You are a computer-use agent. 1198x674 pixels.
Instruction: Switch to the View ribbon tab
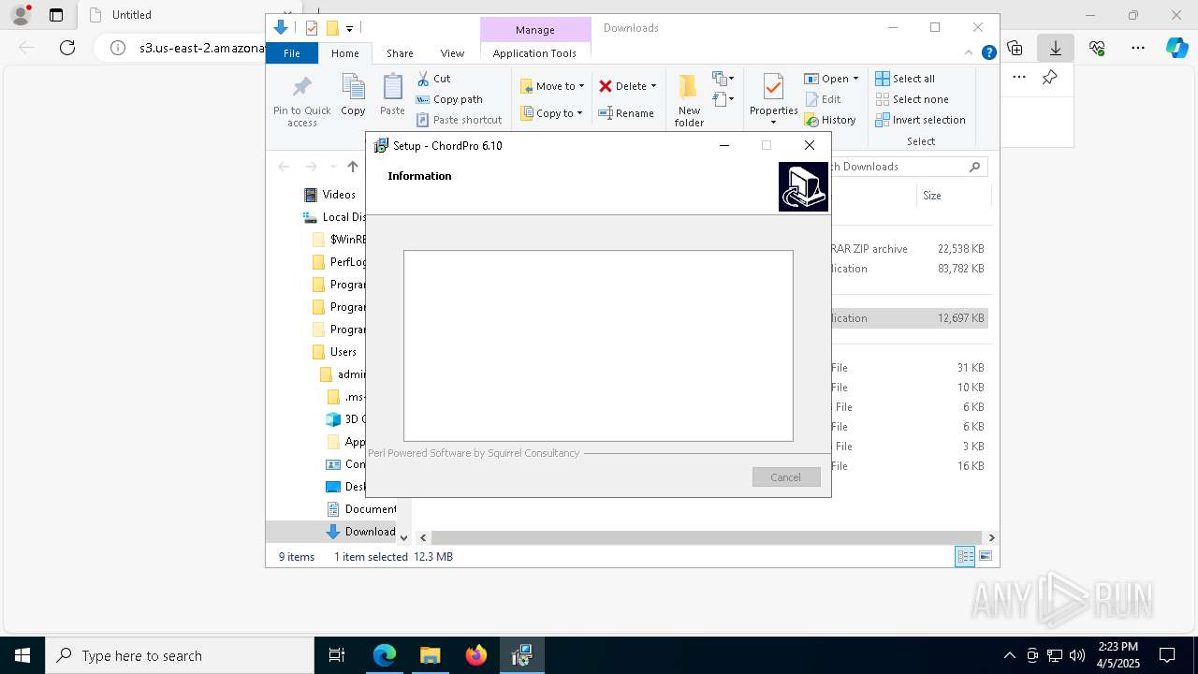pyautogui.click(x=452, y=53)
